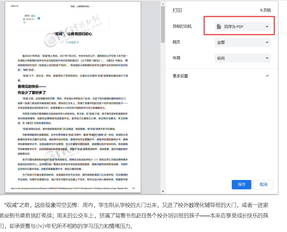The height and width of the screenshot is (232, 287).
Task: Click the disk icon beside 陇东报 2022-01-12
Action: [39, 18]
